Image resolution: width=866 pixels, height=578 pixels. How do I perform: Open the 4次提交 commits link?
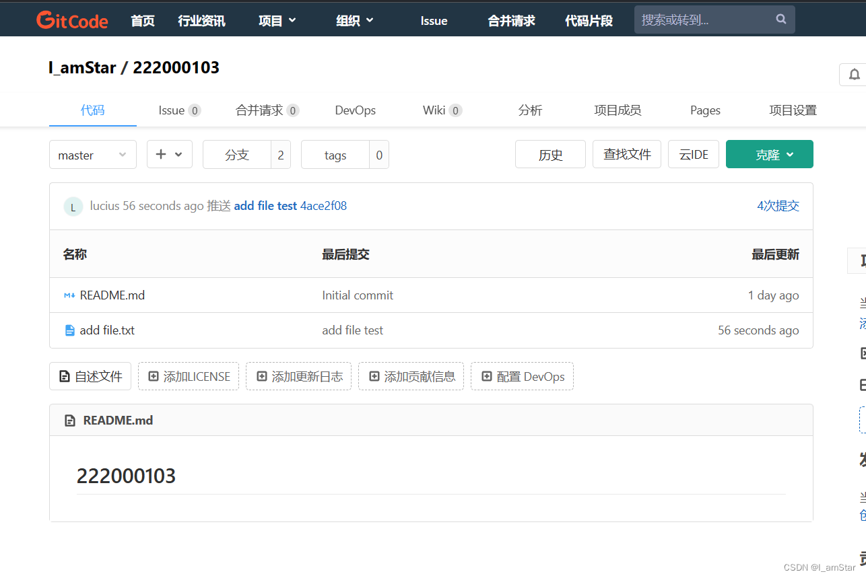(x=778, y=206)
